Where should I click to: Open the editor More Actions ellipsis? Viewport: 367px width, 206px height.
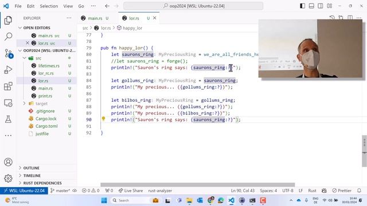click(x=359, y=18)
